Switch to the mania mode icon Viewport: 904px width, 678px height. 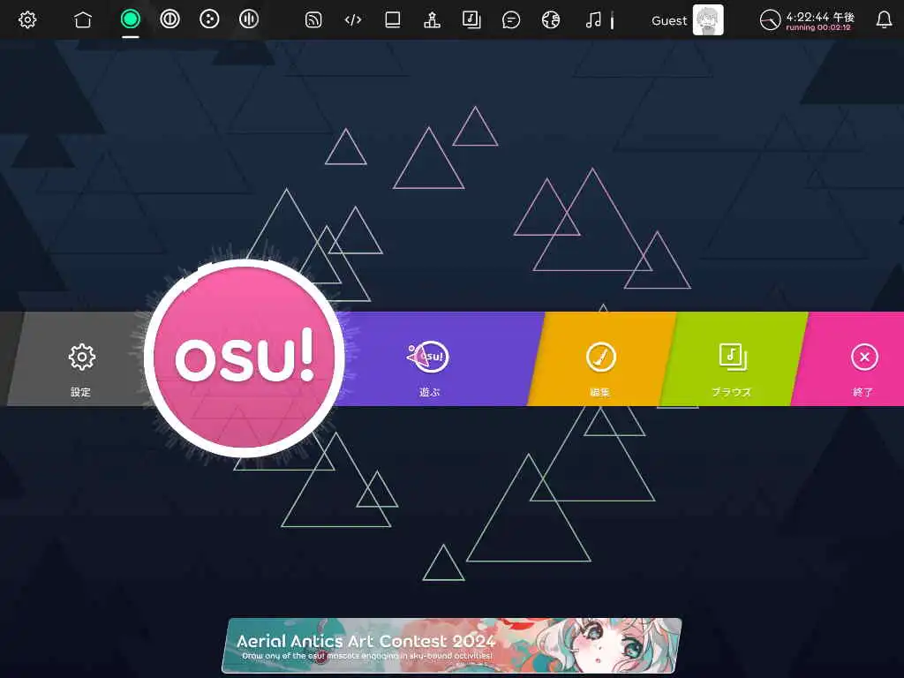click(248, 19)
